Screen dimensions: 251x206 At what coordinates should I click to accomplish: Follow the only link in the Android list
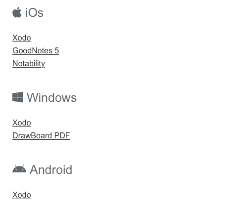[22, 195]
